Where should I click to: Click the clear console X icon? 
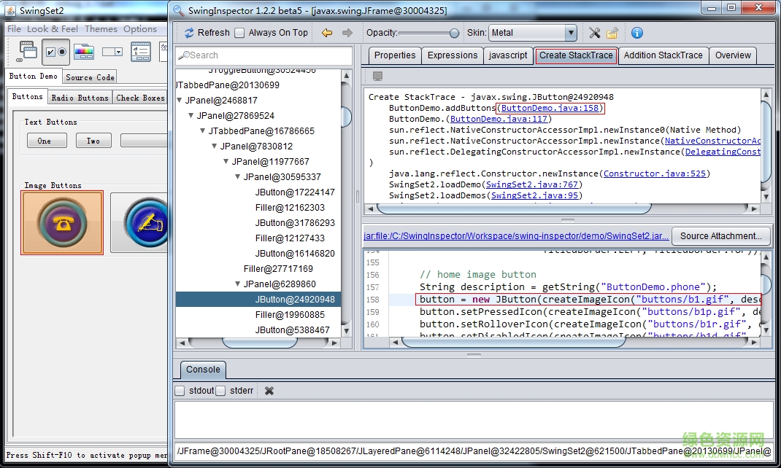click(x=269, y=391)
